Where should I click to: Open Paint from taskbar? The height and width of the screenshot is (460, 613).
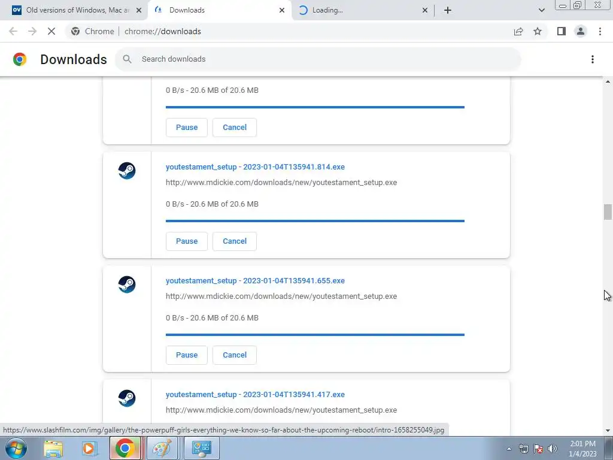pos(162,448)
